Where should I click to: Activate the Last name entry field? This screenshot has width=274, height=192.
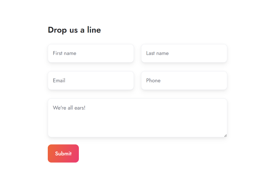pos(184,53)
